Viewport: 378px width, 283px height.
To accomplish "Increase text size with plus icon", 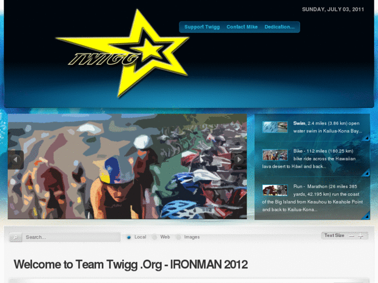I will pyautogui.click(x=361, y=236).
